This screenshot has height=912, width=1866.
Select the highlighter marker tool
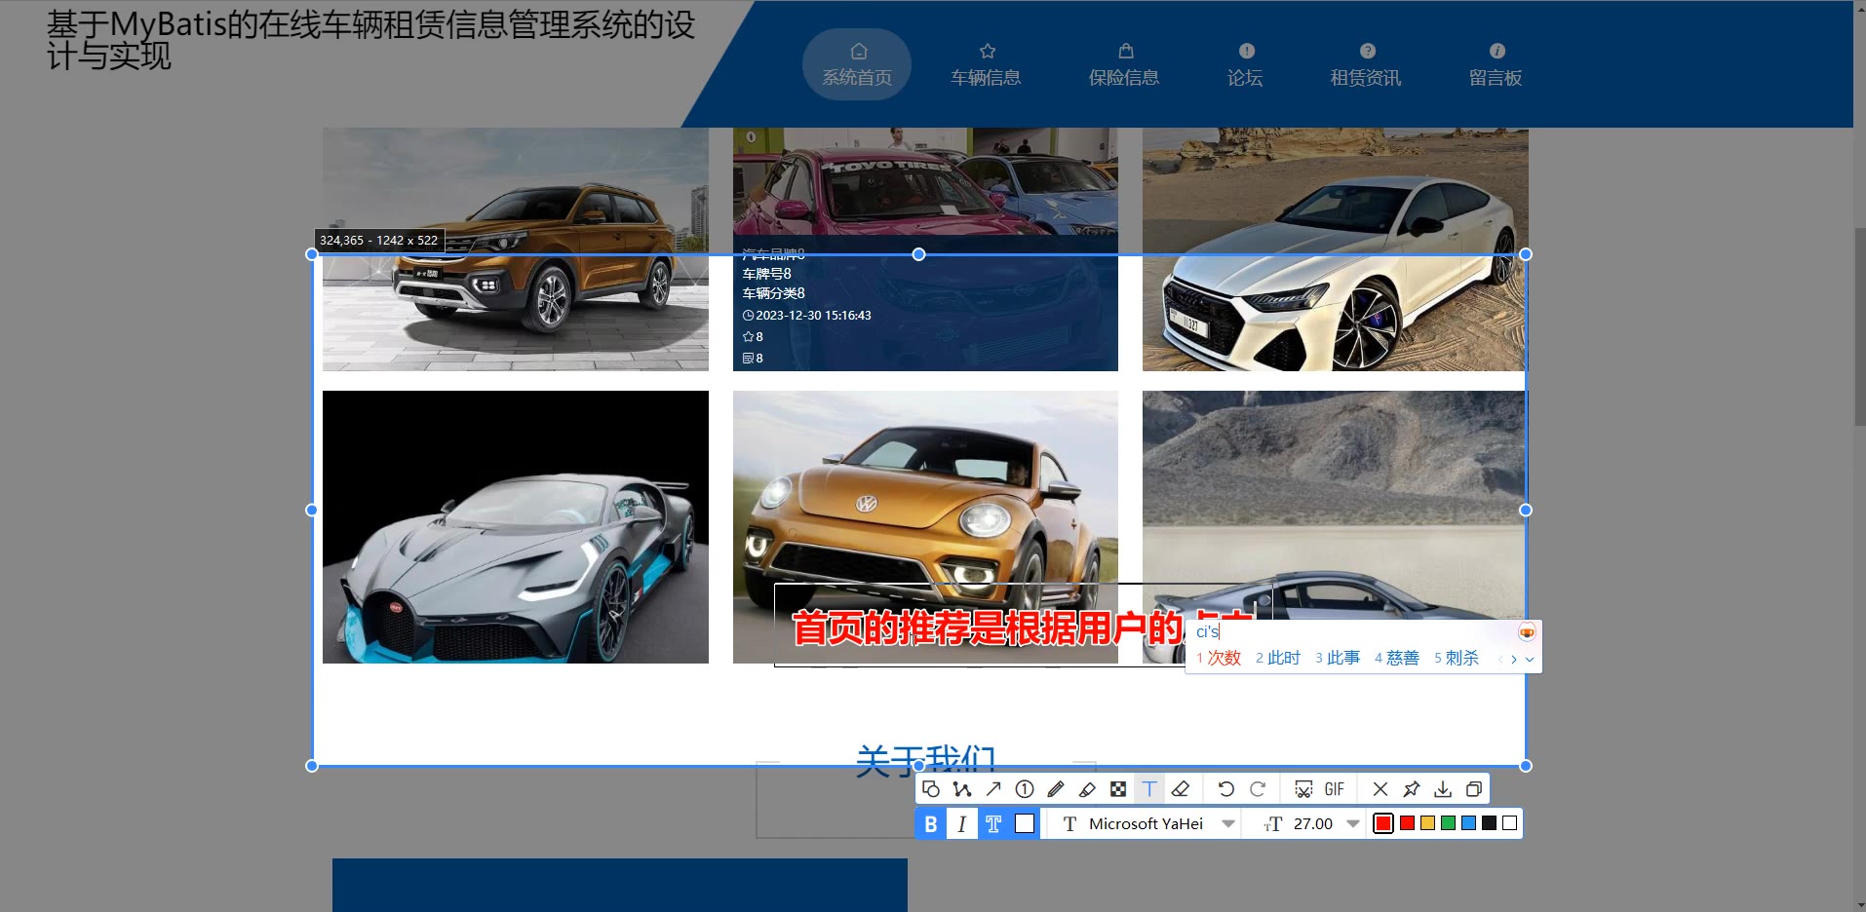click(x=1087, y=789)
